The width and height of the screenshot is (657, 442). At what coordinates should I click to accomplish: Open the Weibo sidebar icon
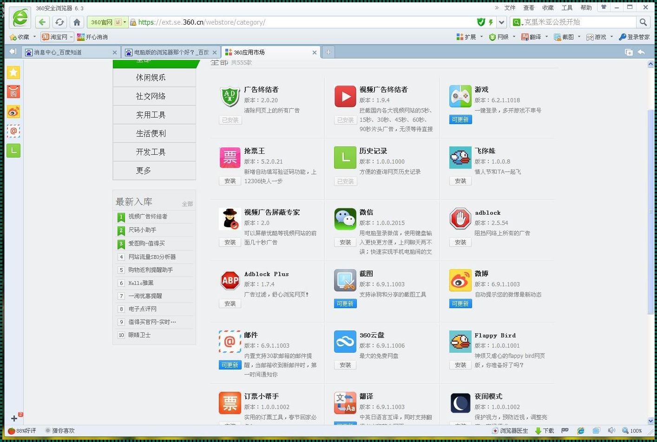point(13,112)
